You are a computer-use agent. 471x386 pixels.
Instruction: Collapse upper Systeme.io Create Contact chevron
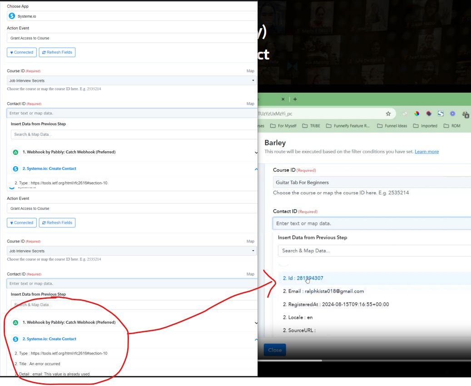[256, 169]
